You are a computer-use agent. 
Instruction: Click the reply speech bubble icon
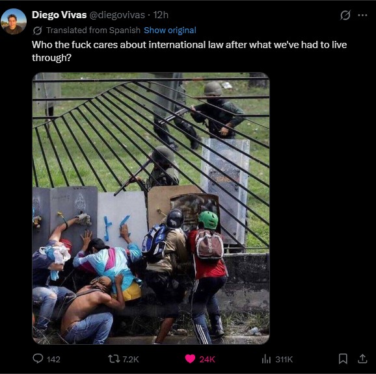pyautogui.click(x=38, y=358)
